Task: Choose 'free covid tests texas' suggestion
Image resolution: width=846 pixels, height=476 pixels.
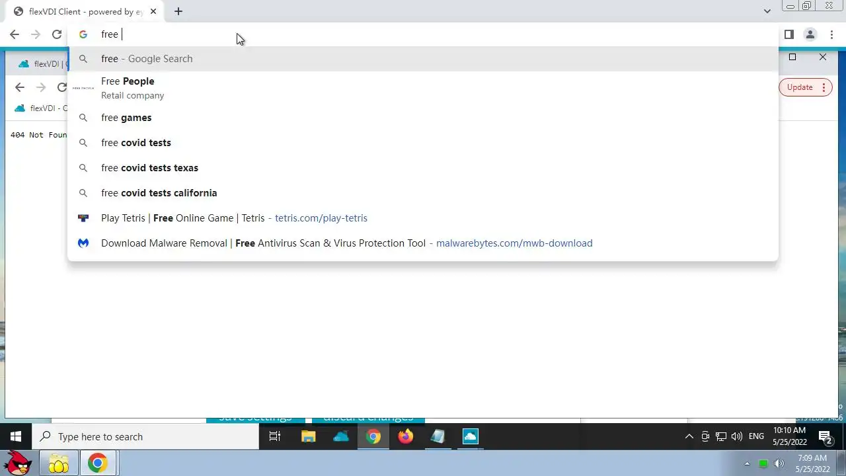Action: (x=423, y=168)
